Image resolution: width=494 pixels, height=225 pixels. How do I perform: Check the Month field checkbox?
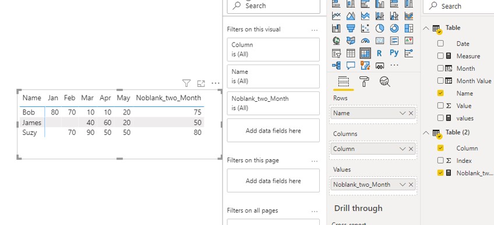pos(440,68)
